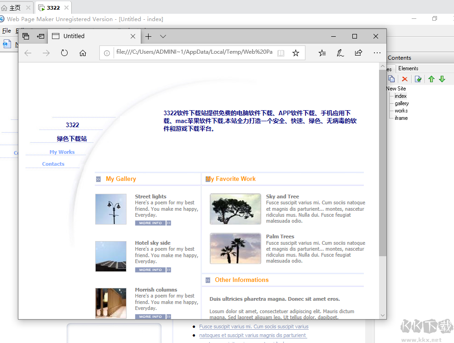Select the gallery page in the site tree
The width and height of the screenshot is (454, 343).
tap(402, 103)
